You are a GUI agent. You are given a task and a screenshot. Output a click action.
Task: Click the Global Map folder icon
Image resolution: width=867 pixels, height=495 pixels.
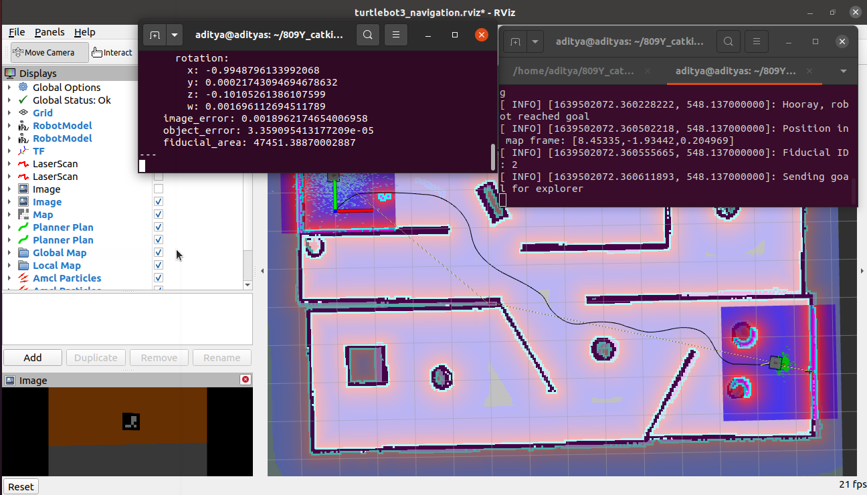[x=23, y=253]
